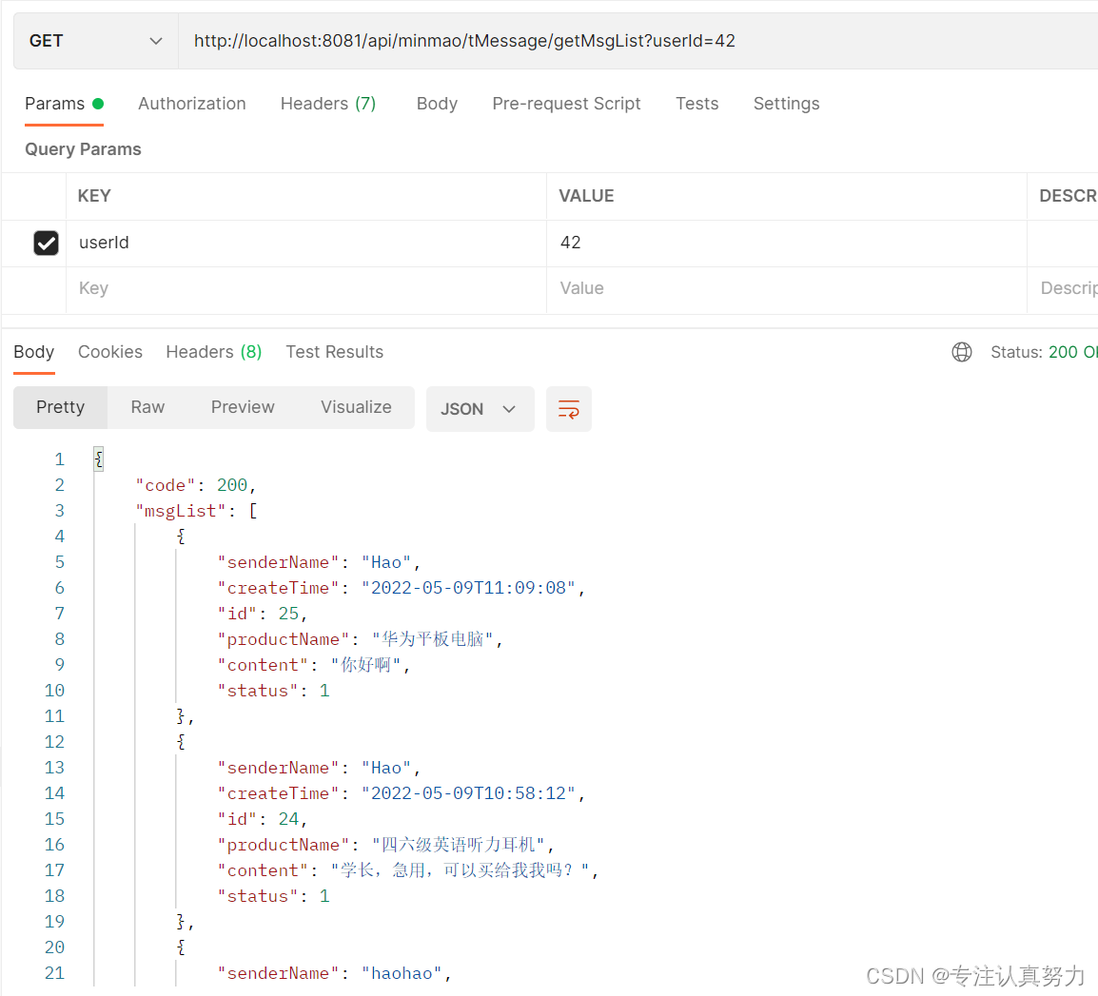Click the createTime value "2022-05-09T11:09:08"

468,588
